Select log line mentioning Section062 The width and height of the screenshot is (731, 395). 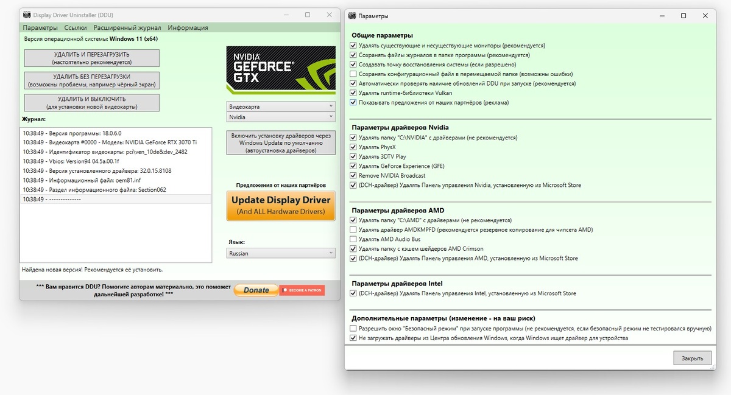pyautogui.click(x=116, y=190)
